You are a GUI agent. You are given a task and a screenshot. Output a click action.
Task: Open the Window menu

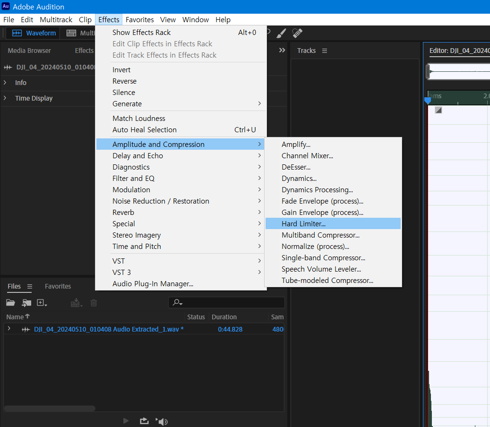point(196,20)
